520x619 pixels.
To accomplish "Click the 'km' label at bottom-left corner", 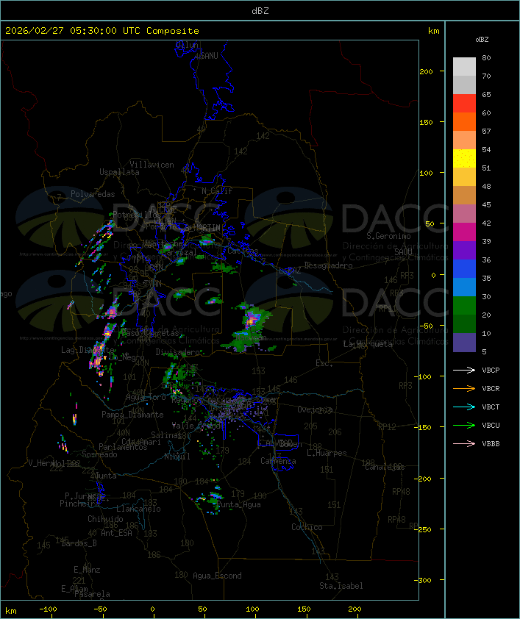I will click(x=11, y=611).
